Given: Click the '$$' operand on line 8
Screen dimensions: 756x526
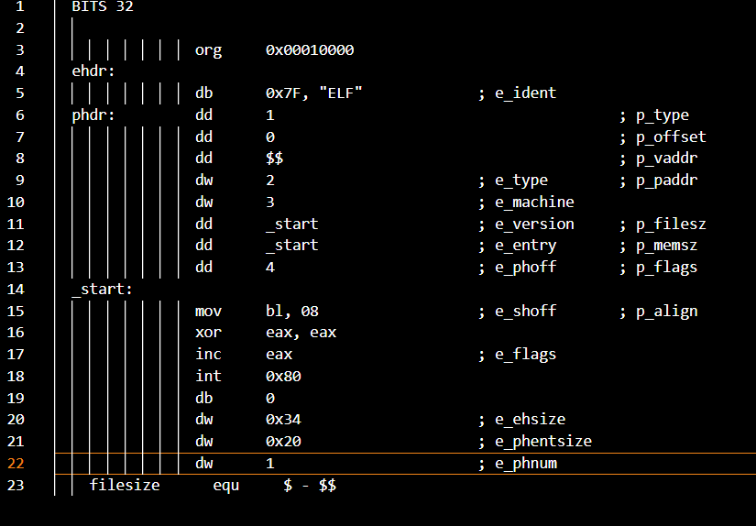Looking at the screenshot, I should [x=274, y=159].
